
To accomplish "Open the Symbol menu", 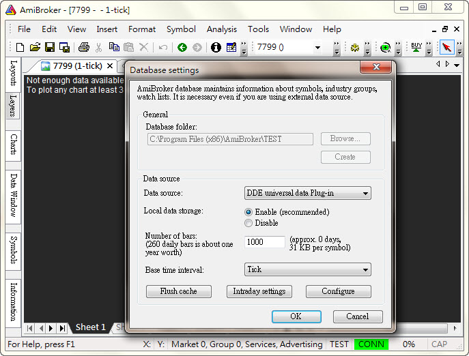I will [181, 29].
